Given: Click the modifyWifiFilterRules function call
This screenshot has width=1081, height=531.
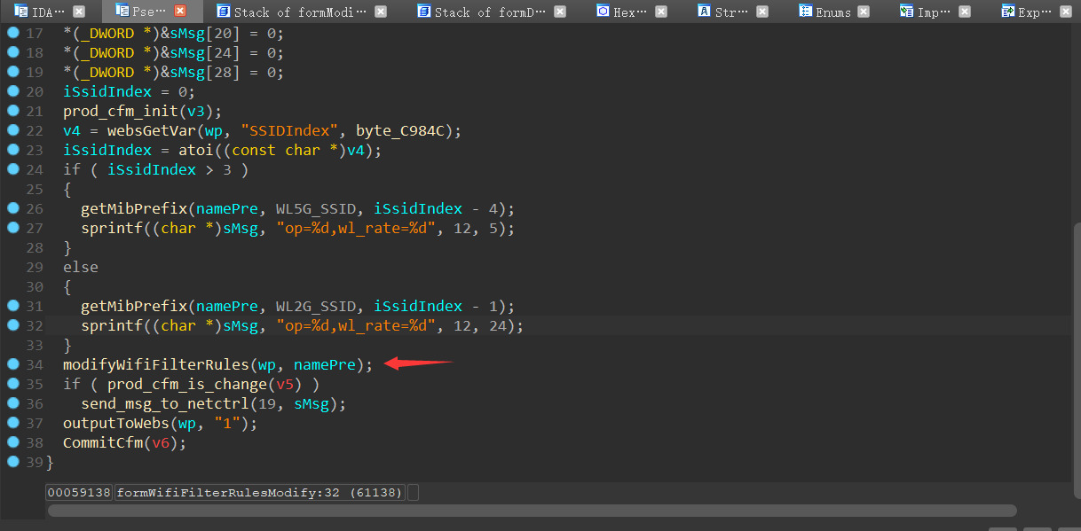Looking at the screenshot, I should tap(156, 364).
